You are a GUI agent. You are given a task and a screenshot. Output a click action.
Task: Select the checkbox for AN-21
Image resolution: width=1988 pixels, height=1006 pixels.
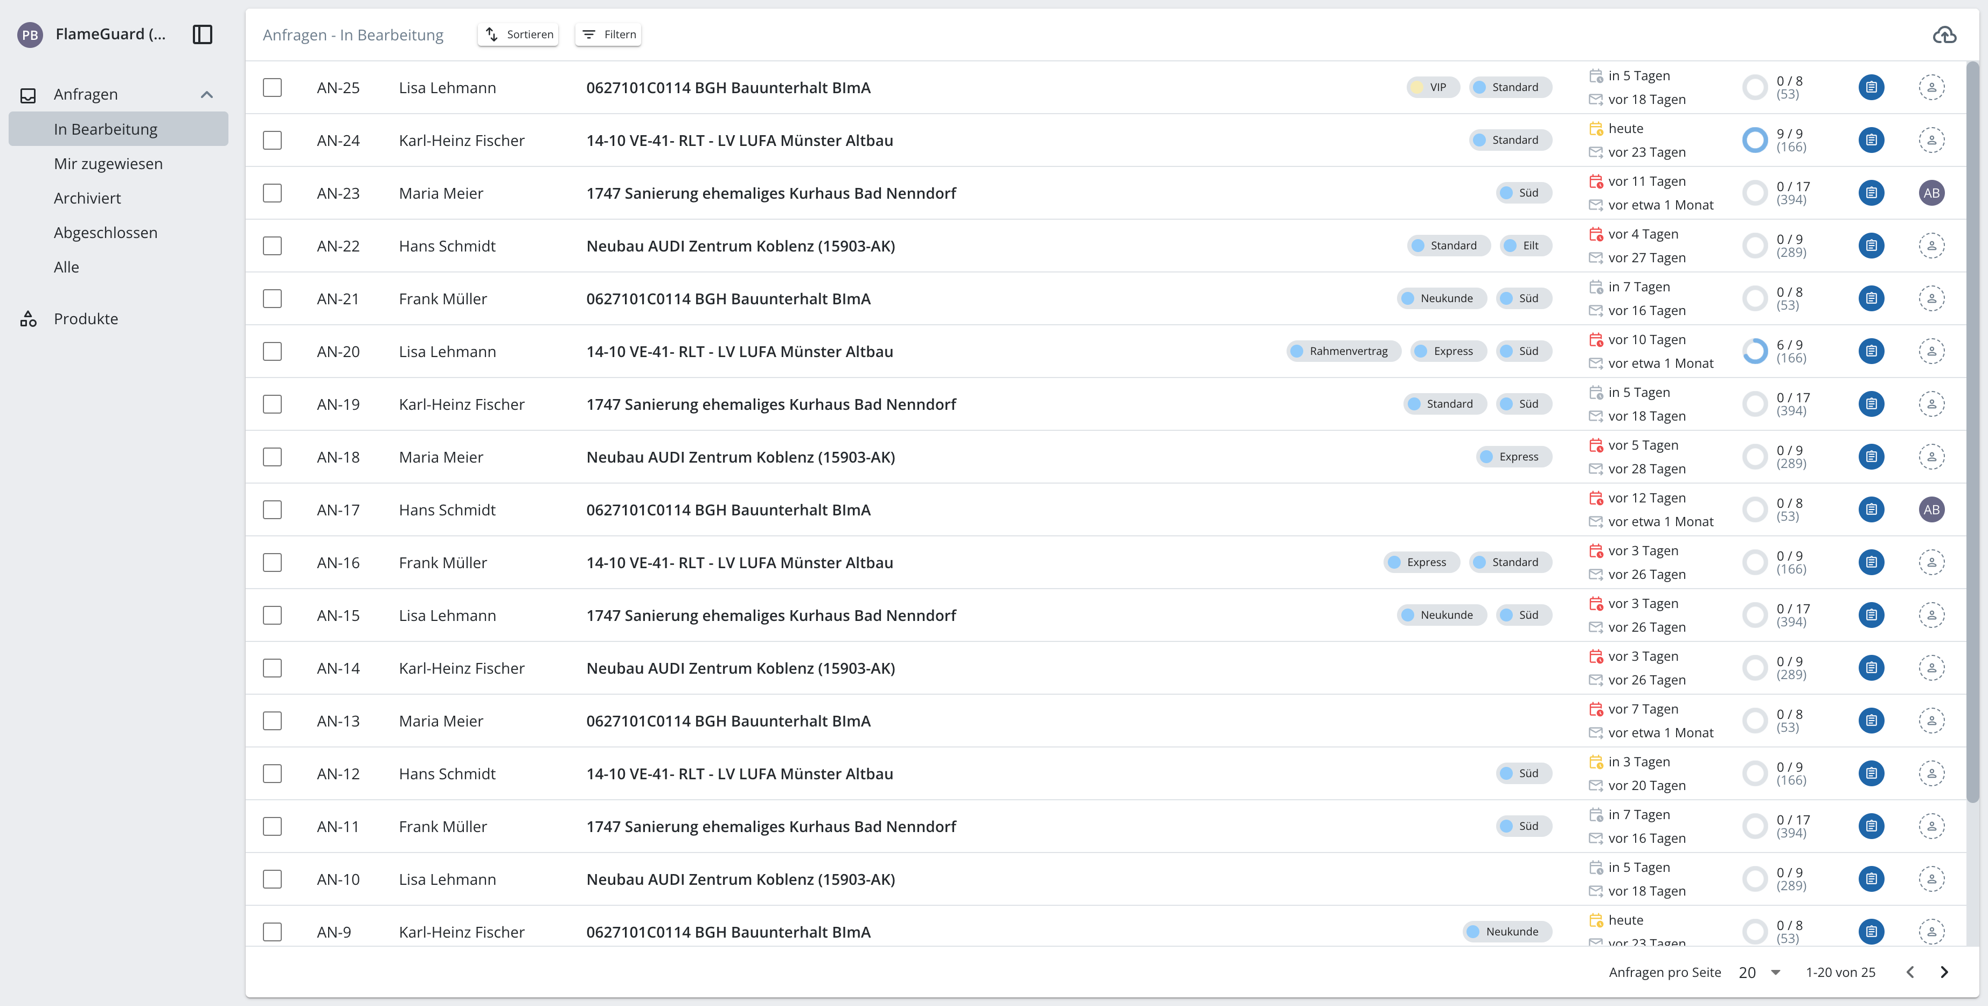click(x=273, y=298)
